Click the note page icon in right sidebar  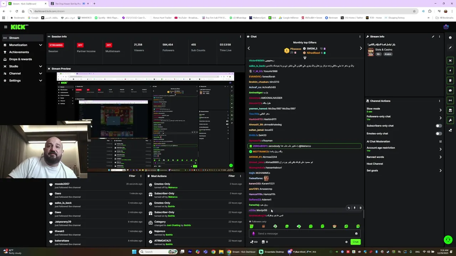(x=450, y=80)
